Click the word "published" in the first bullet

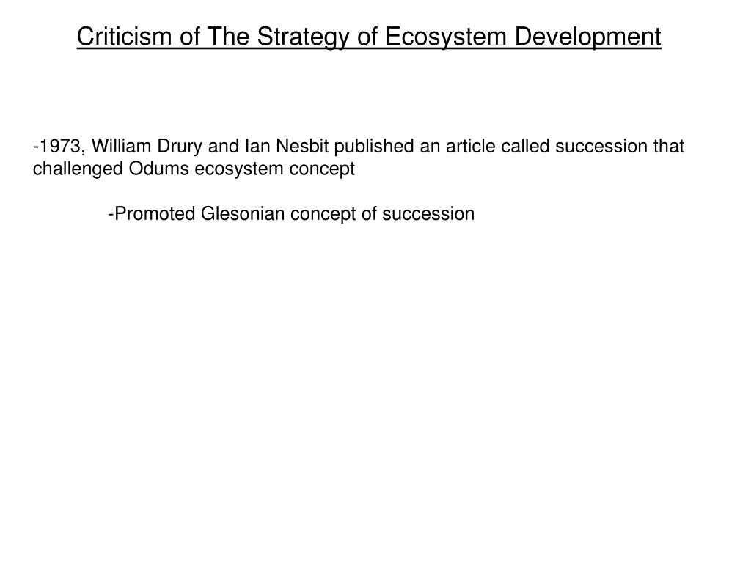tap(374, 147)
